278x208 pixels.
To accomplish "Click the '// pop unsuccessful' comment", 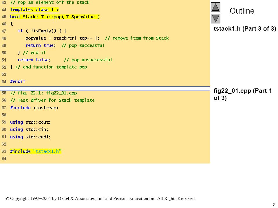I will pyautogui.click(x=88, y=60).
